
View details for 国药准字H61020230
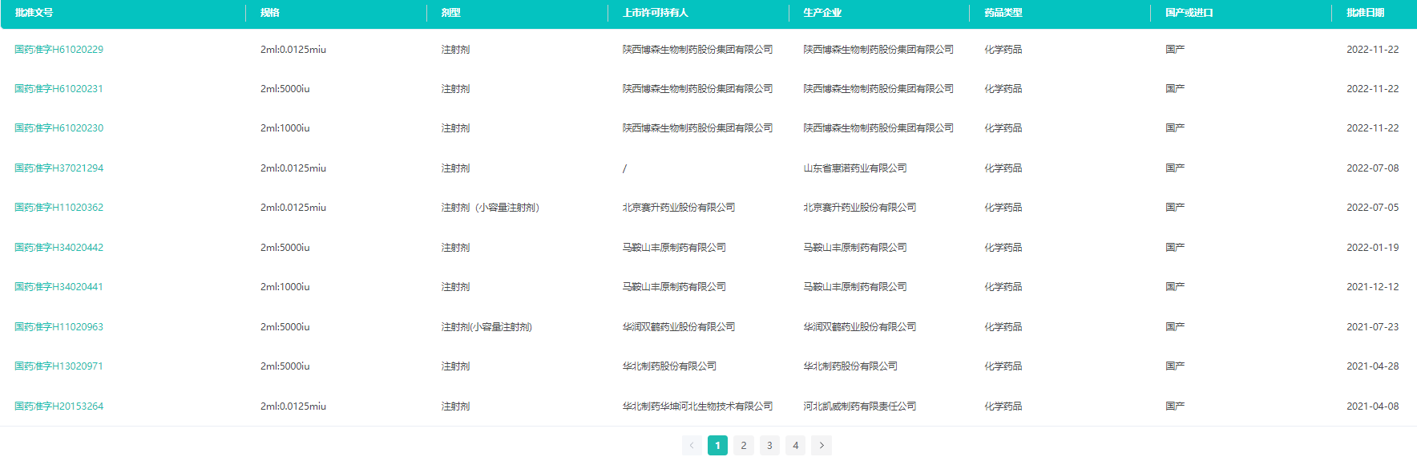pyautogui.click(x=59, y=128)
